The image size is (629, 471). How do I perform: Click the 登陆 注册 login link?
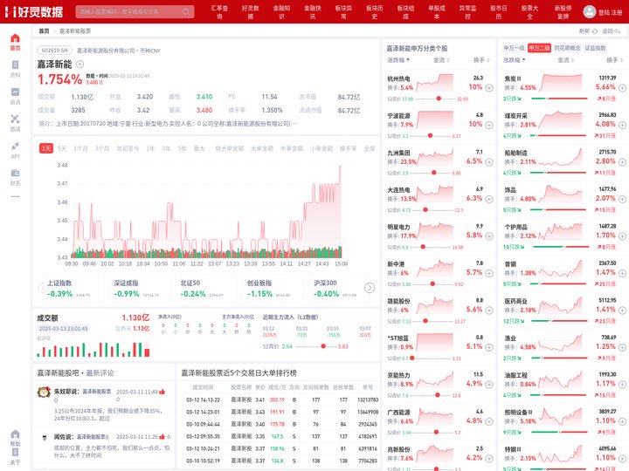(610, 12)
